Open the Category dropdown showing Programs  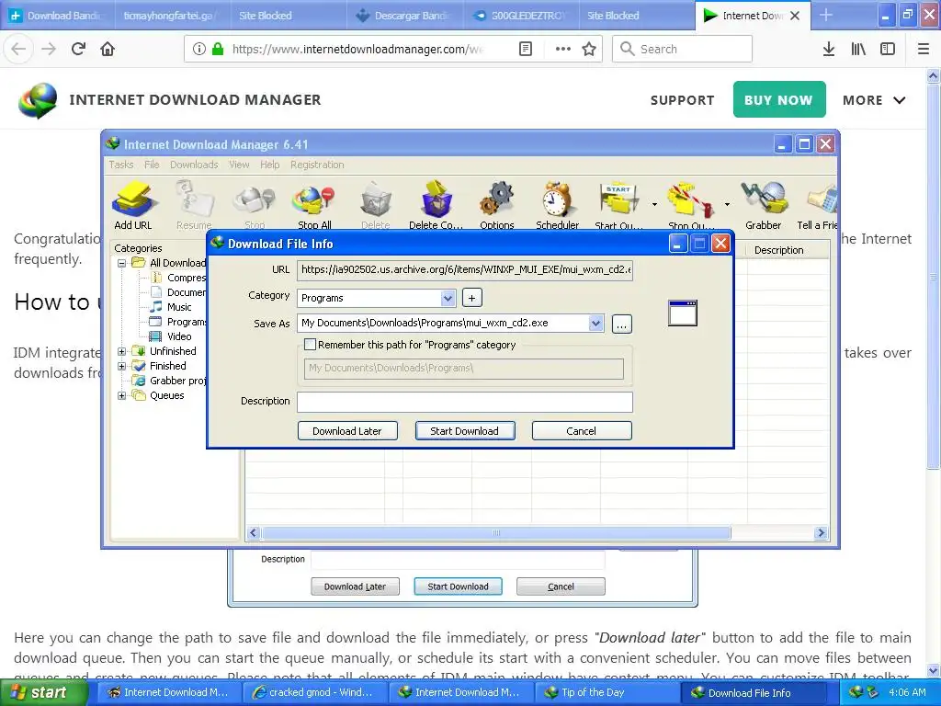click(x=448, y=298)
